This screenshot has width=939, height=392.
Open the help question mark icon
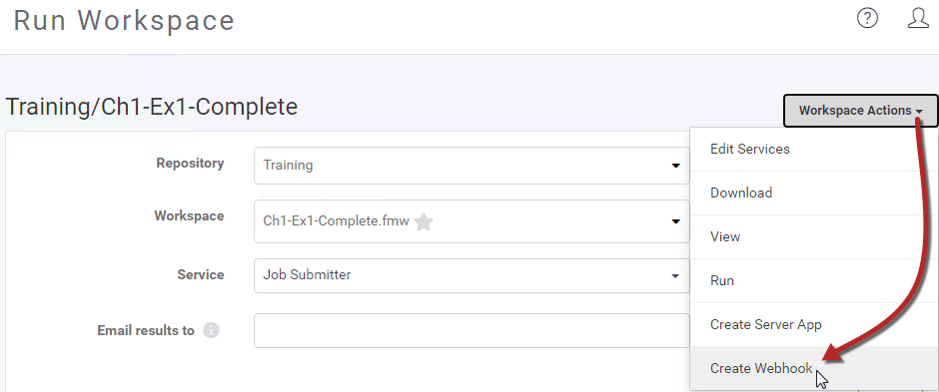[x=867, y=19]
